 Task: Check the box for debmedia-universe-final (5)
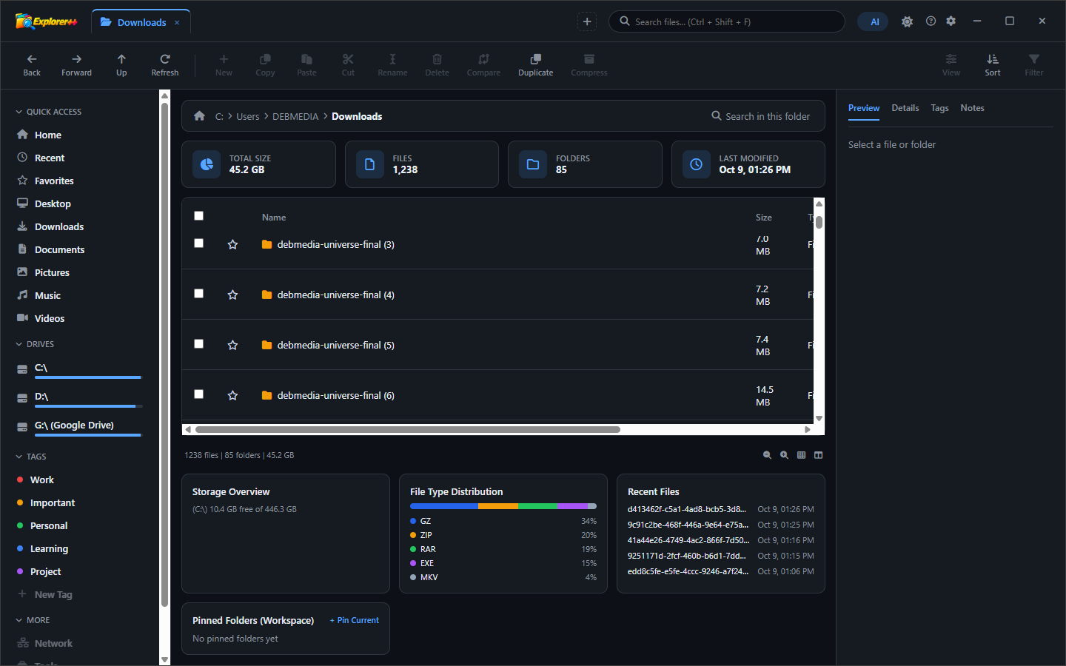tap(198, 344)
